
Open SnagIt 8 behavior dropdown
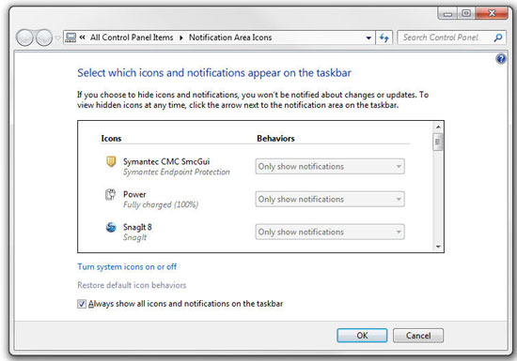330,233
